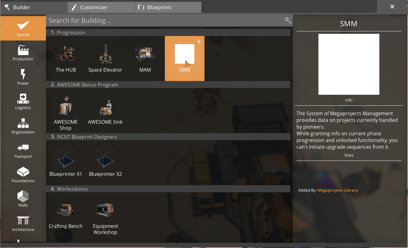Select the SMM building tile

[185, 58]
